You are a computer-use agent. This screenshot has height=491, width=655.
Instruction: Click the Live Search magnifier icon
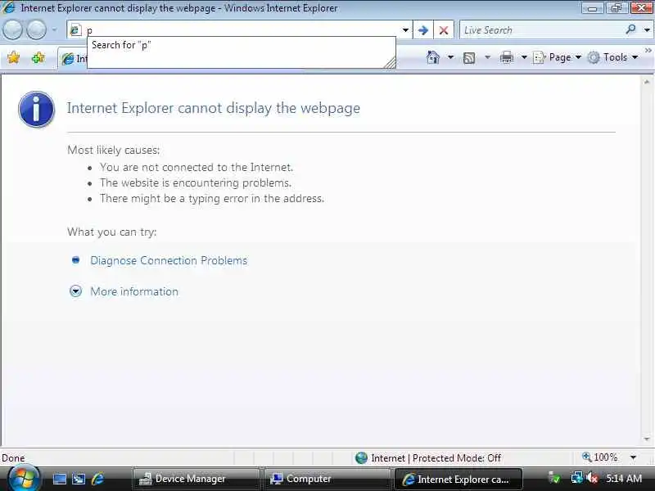point(630,29)
